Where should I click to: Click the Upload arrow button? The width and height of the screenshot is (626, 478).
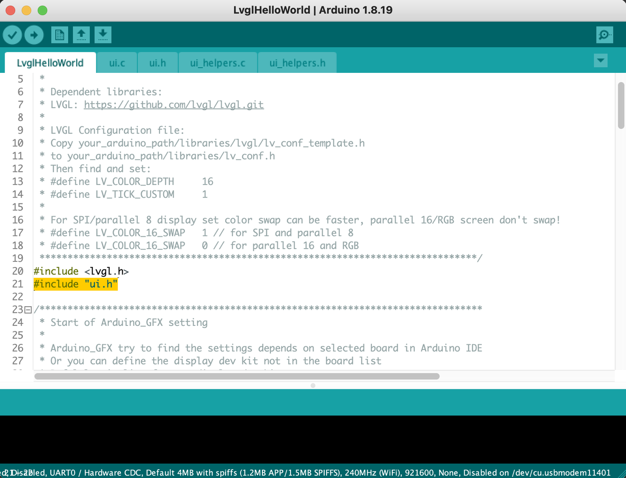click(x=34, y=35)
